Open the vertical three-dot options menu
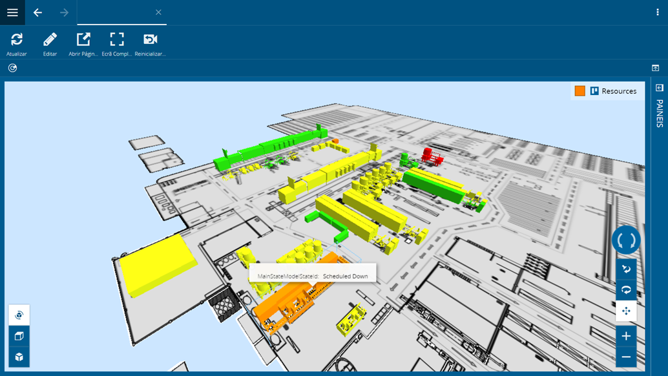 pos(658,12)
